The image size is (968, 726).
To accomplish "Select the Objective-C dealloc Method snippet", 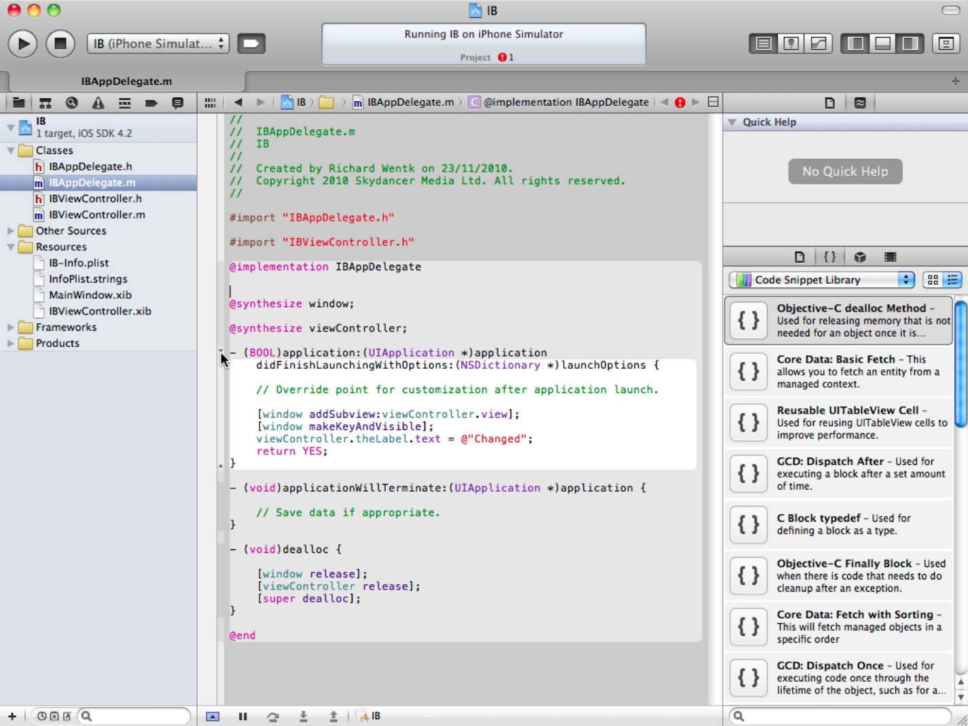I will click(839, 320).
